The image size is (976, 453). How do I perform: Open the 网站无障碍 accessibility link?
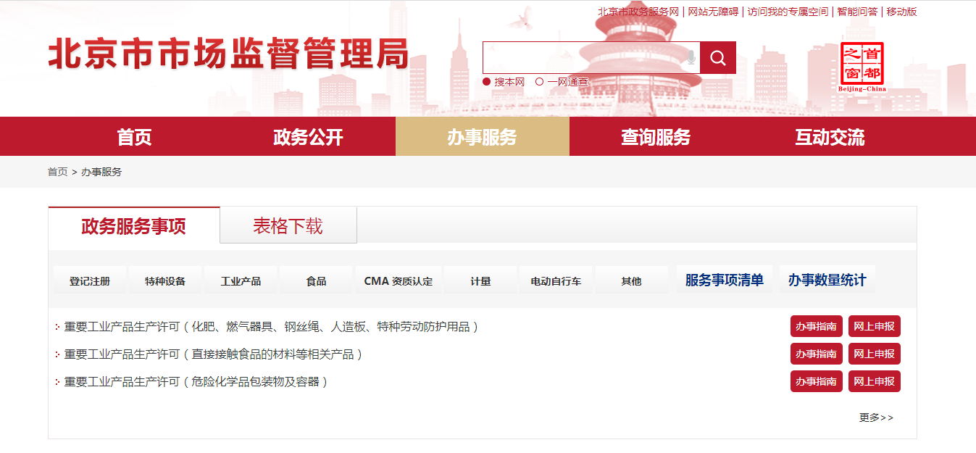(712, 12)
